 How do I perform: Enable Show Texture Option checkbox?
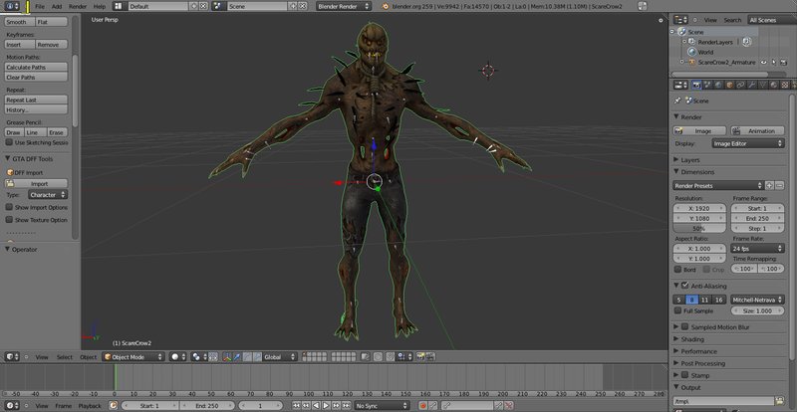[x=9, y=220]
